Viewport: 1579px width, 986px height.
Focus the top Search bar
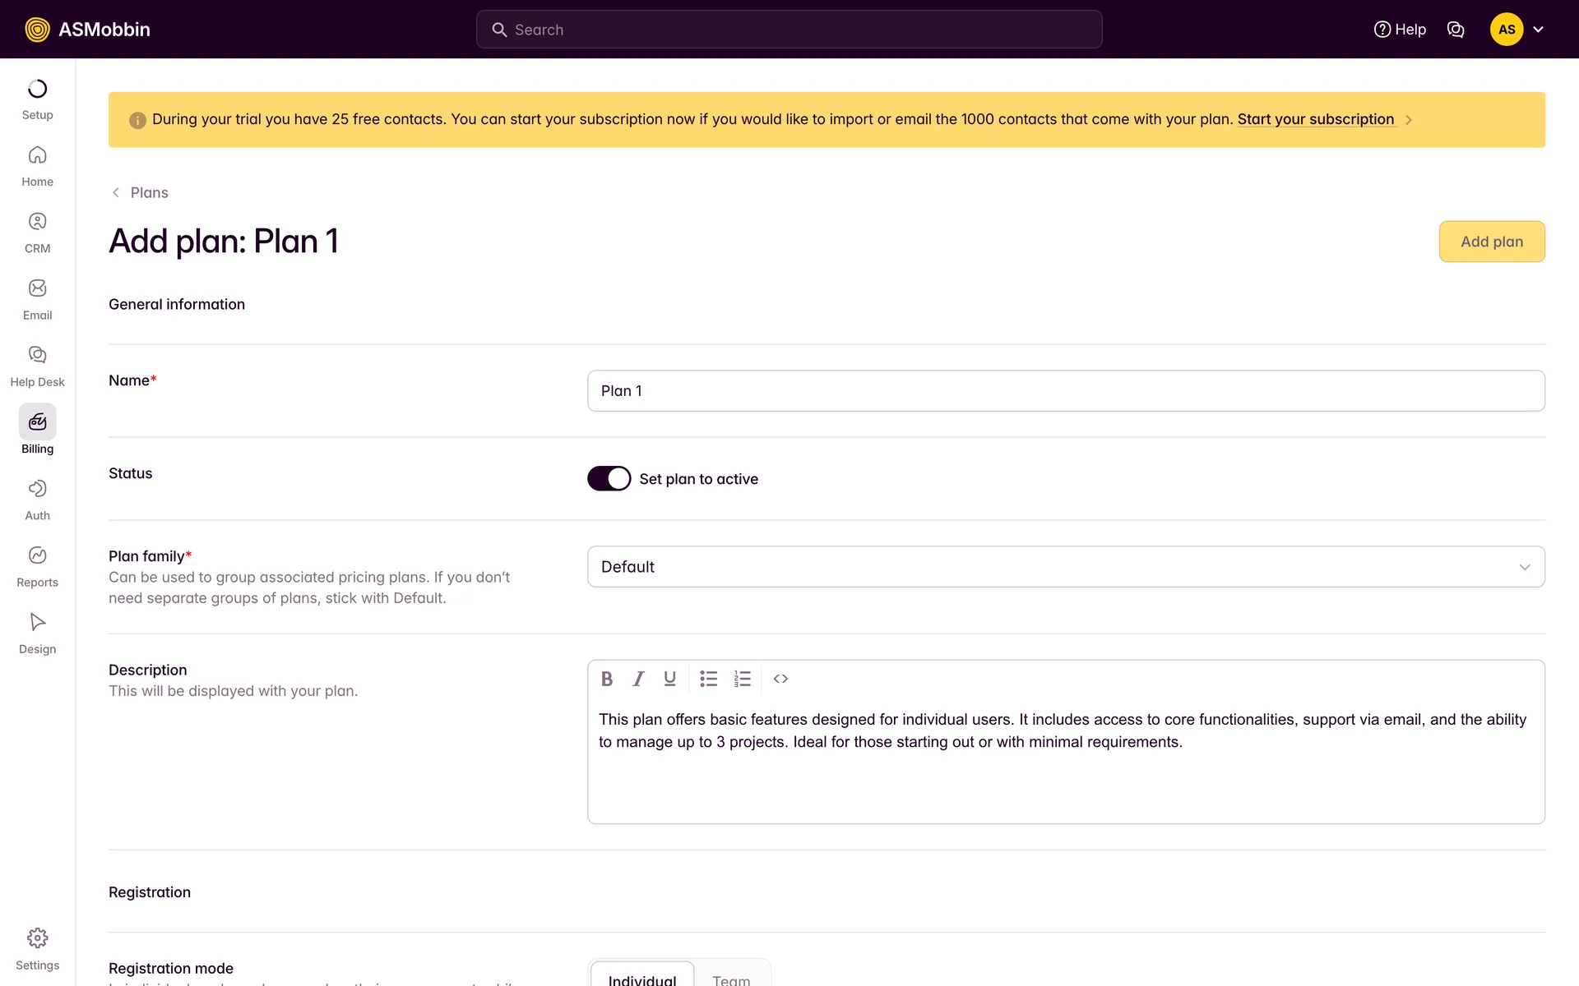789,30
